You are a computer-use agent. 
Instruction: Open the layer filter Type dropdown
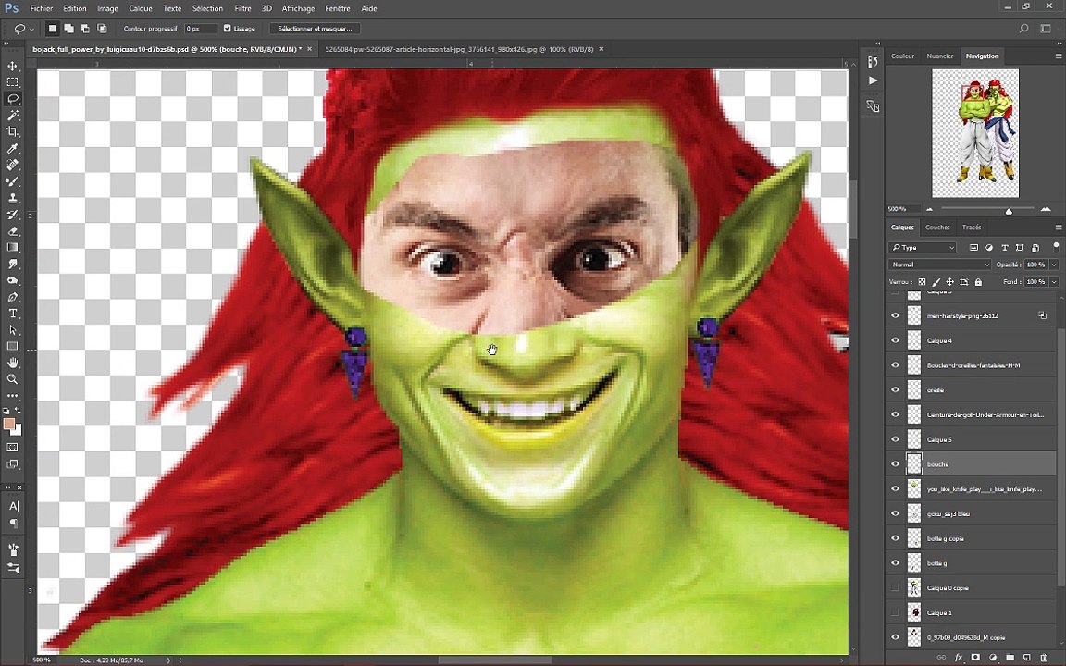pos(923,247)
